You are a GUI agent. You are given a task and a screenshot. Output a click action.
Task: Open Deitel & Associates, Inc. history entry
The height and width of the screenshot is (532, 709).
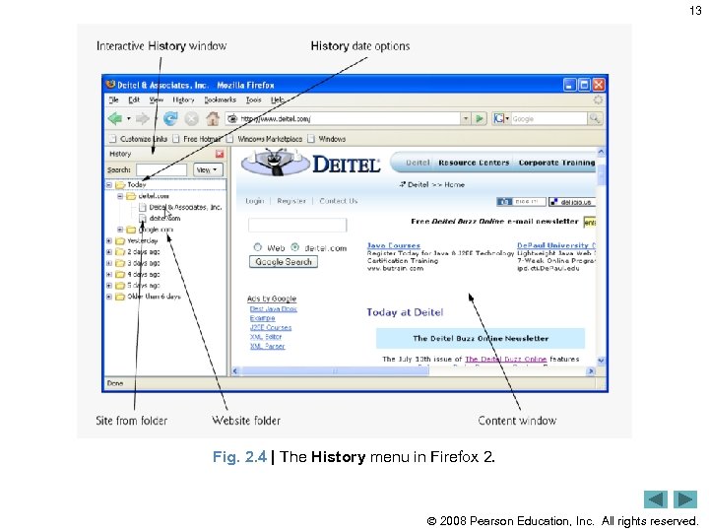click(185, 207)
